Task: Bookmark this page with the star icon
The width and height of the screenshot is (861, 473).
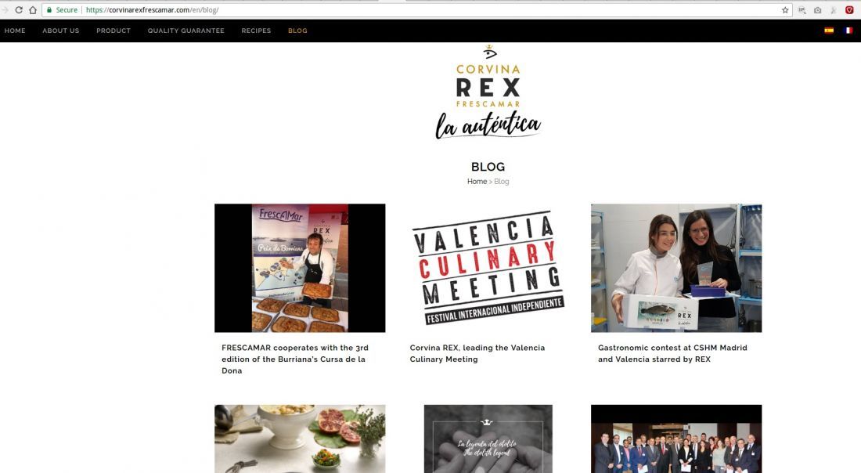Action: pyautogui.click(x=785, y=10)
